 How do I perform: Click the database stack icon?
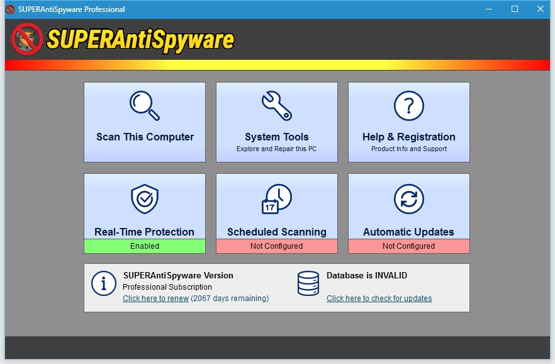pyautogui.click(x=308, y=283)
